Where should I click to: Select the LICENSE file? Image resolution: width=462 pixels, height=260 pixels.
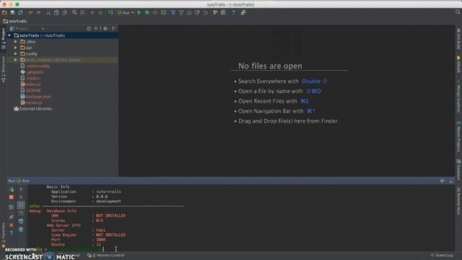[x=33, y=90]
